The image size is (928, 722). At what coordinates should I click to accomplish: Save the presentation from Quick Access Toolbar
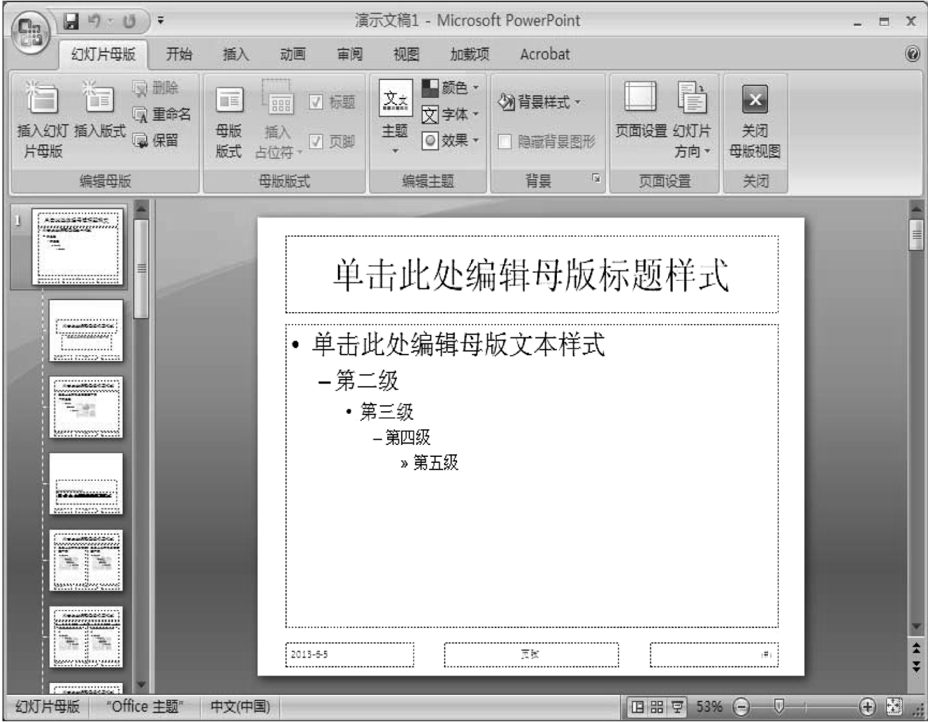pyautogui.click(x=71, y=21)
